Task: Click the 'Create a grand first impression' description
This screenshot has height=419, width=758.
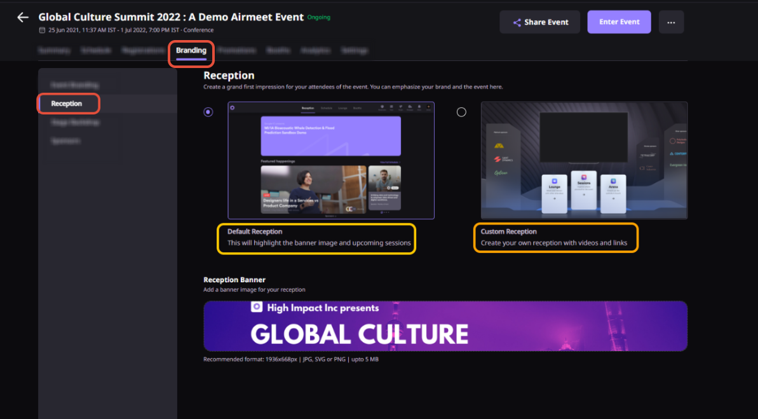Action: (353, 87)
